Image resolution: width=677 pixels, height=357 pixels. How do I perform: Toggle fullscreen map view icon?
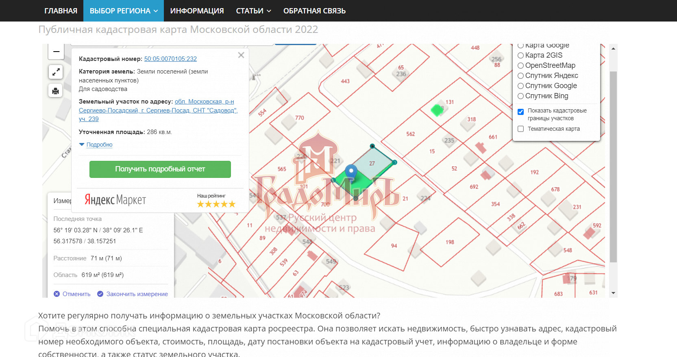(56, 72)
